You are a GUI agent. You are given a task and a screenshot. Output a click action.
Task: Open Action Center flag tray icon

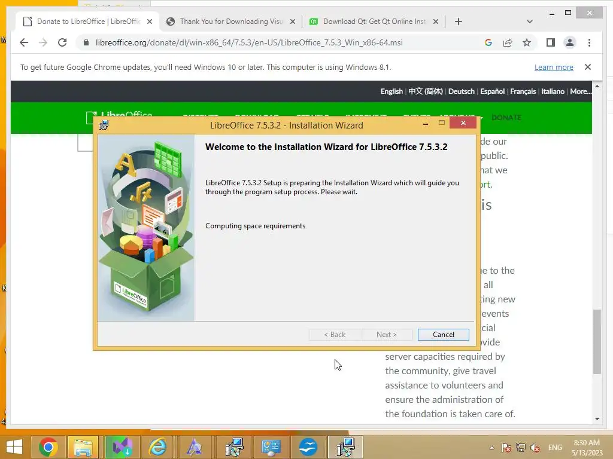point(506,447)
